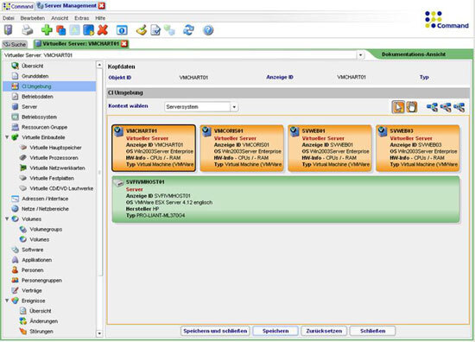Activate the pointer selection mode icon
This screenshot has width=475, height=342.
398,107
